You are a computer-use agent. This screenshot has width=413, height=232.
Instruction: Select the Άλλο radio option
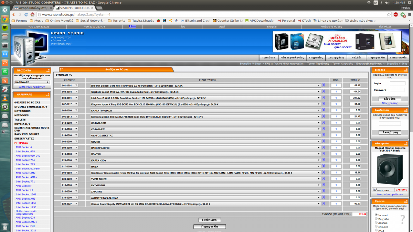click(376, 231)
